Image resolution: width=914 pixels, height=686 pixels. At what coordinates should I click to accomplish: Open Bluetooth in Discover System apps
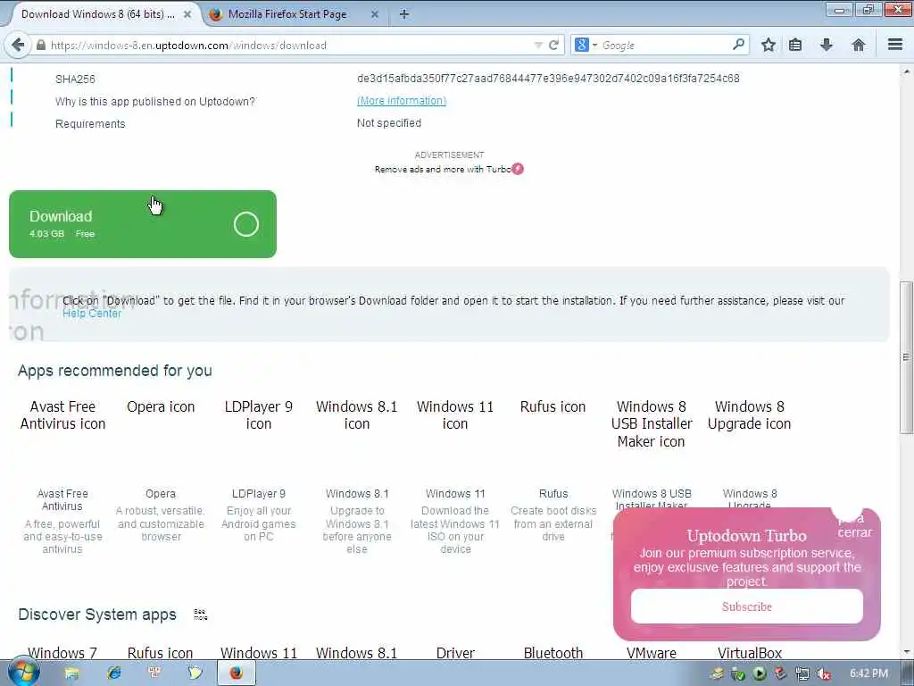click(x=553, y=653)
